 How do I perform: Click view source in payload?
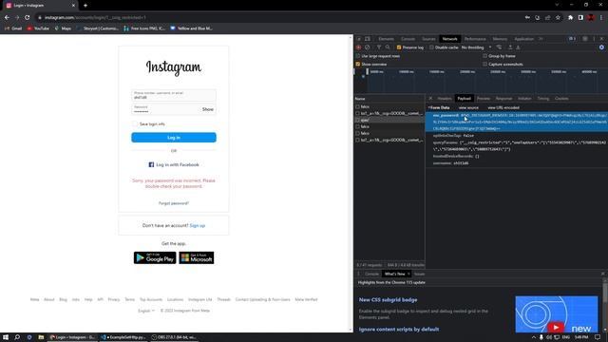(468, 107)
